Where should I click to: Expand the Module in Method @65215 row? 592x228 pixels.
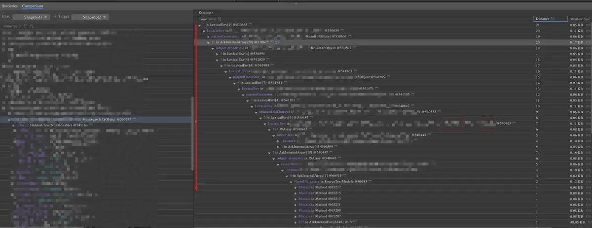295,194
